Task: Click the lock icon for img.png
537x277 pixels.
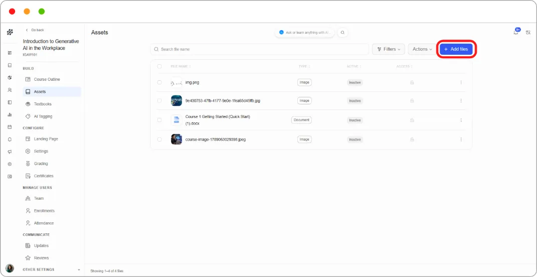Action: (x=412, y=83)
